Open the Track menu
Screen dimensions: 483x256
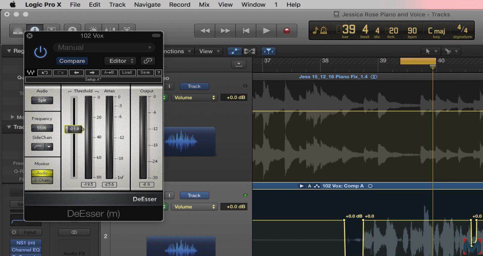point(117,5)
